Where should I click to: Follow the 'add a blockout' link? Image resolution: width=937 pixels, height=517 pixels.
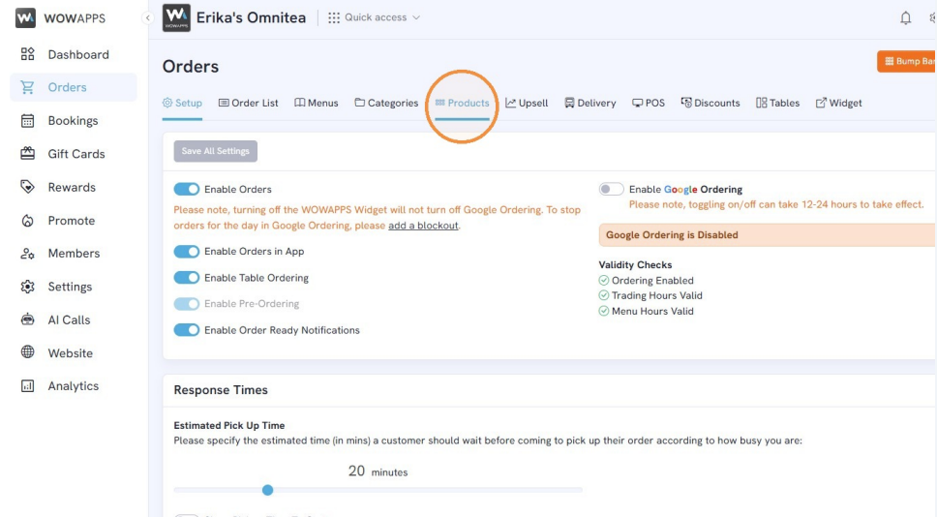pos(423,226)
